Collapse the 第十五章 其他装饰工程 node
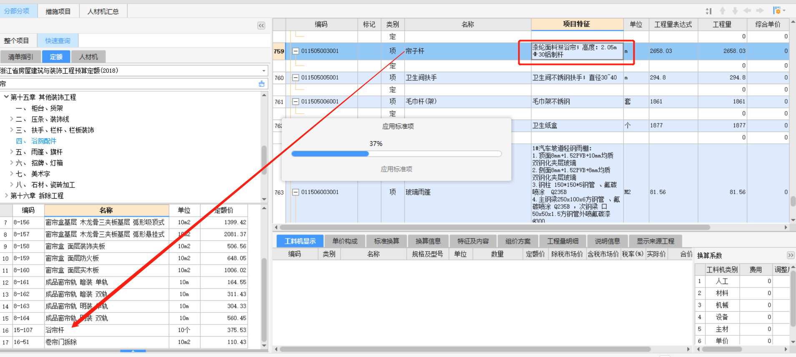Screen dimensions: 796x357 tap(6, 97)
